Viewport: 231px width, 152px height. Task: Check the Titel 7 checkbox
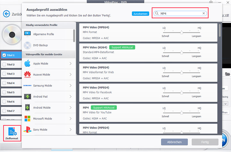point(4,111)
